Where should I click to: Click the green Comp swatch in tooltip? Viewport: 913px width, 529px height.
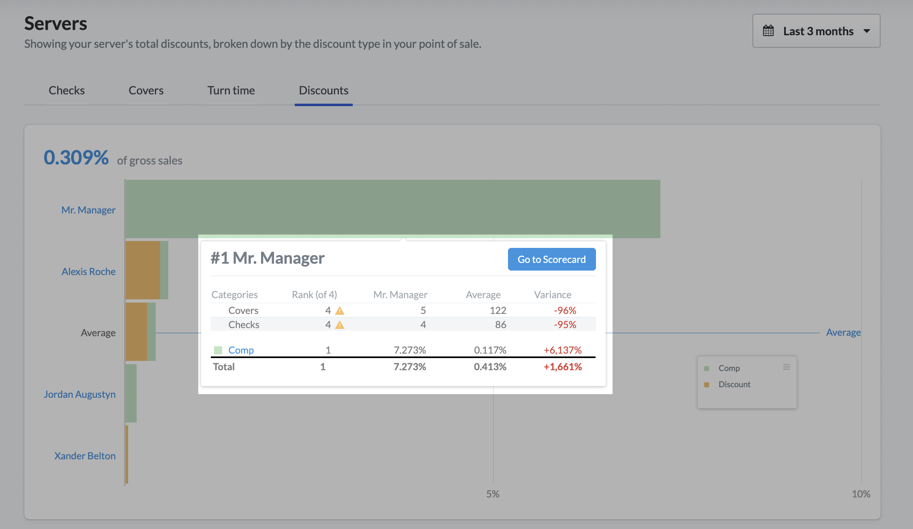coord(218,350)
